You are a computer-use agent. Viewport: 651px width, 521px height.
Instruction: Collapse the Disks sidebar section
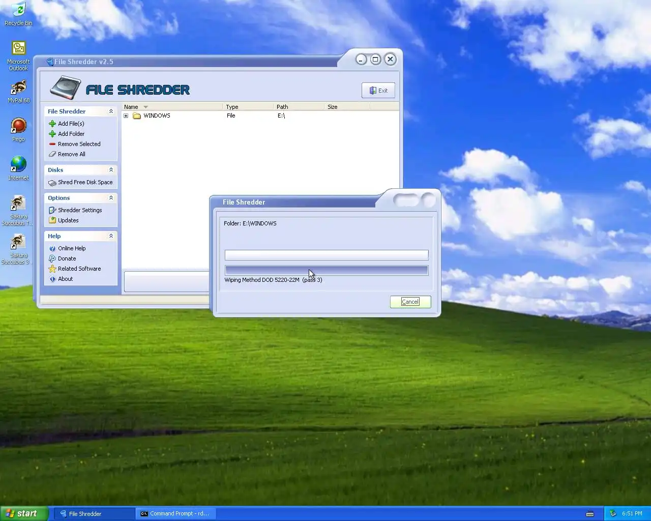(x=111, y=170)
